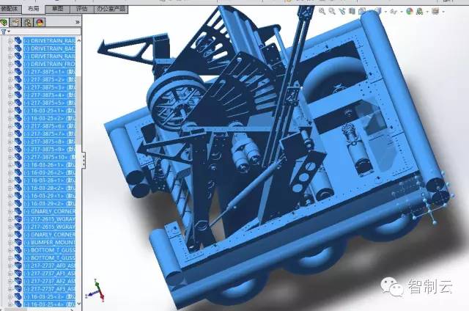
Task: Select the 217-3875<7> tree item
Action: (x=50, y=133)
